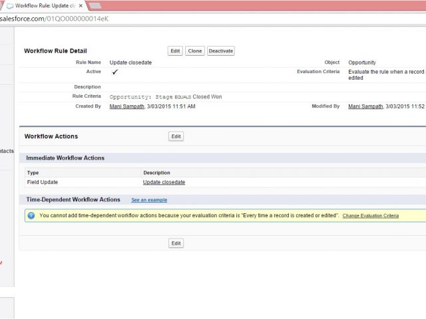Click the Rule Criteria Stage equals Closed Won text

166,97
